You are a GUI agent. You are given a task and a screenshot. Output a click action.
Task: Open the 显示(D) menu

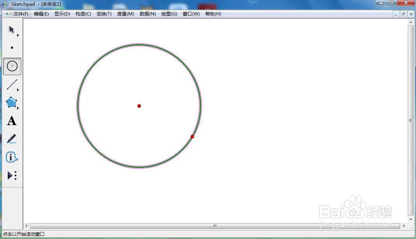tap(62, 14)
